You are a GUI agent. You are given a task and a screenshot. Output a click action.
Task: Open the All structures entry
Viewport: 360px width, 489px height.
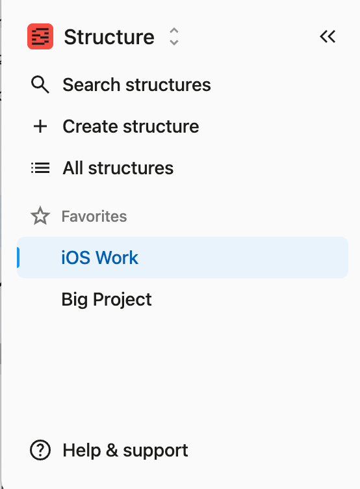183,168
